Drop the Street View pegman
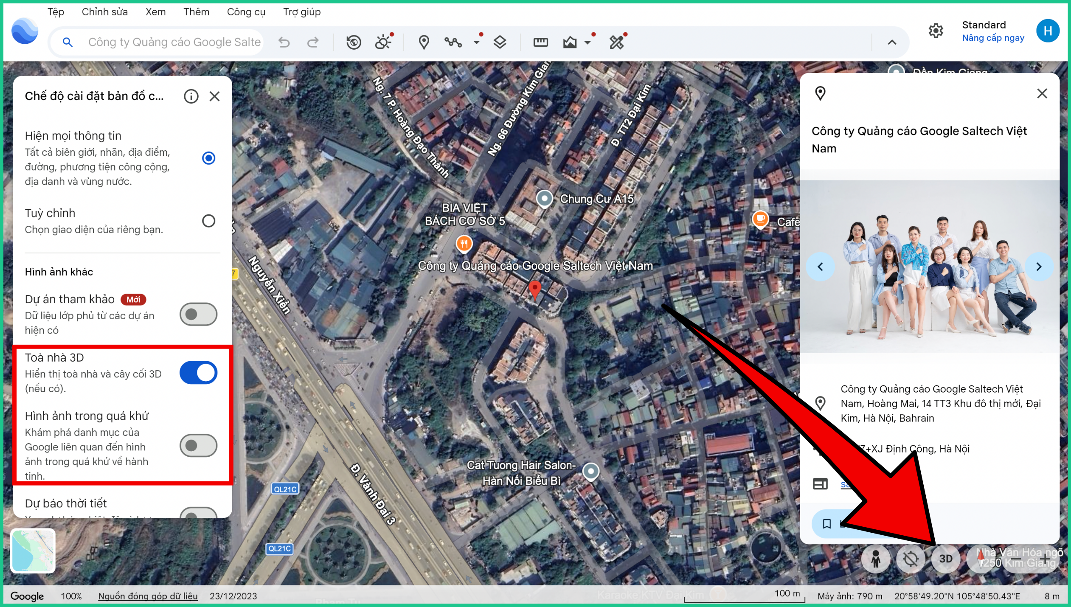Screen dimensions: 1071x607 (x=875, y=559)
